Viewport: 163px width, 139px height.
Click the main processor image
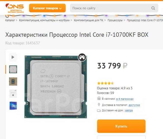click(56, 87)
